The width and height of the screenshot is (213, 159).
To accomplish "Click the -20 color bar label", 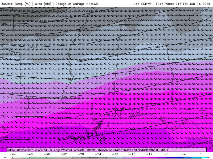I will pos(115,154).
